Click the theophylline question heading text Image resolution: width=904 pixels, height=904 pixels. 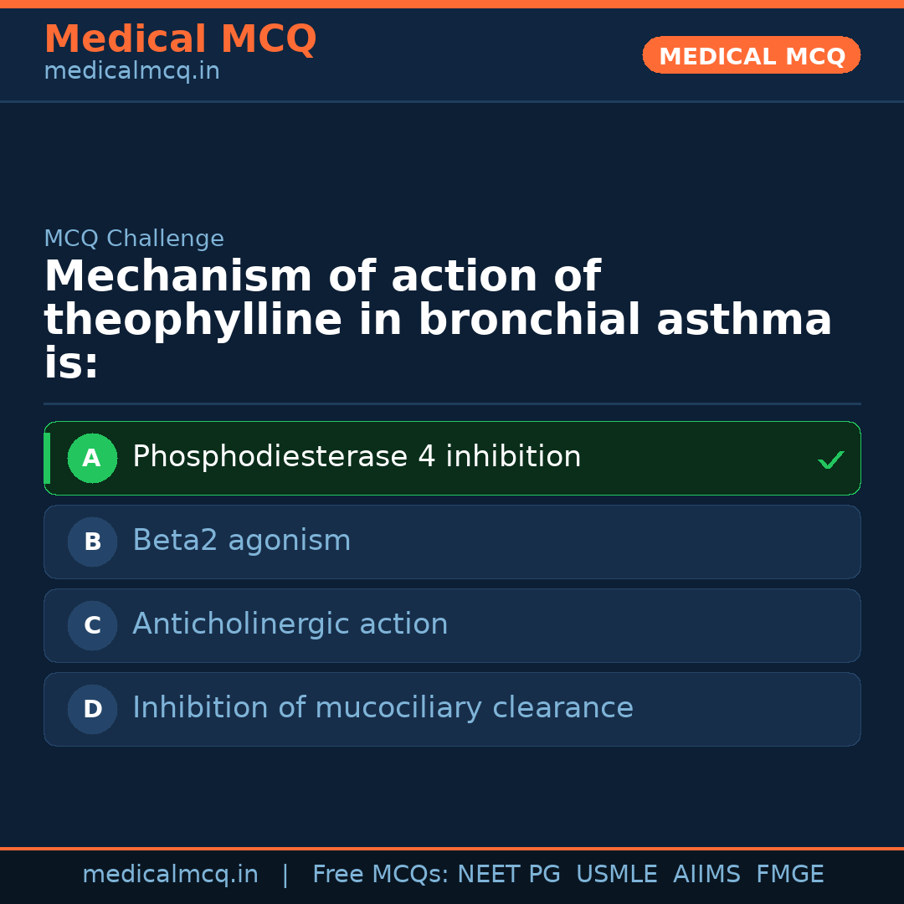tap(438, 321)
